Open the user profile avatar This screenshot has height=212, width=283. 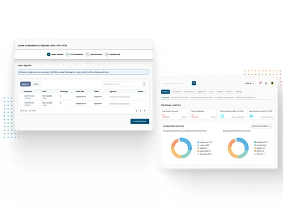tap(272, 83)
